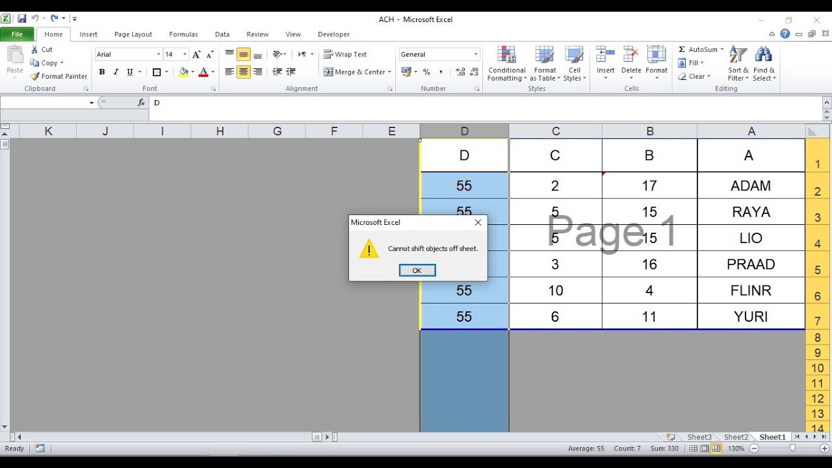832x468 pixels.
Task: Open Cell Styles gallery
Action: [x=575, y=64]
